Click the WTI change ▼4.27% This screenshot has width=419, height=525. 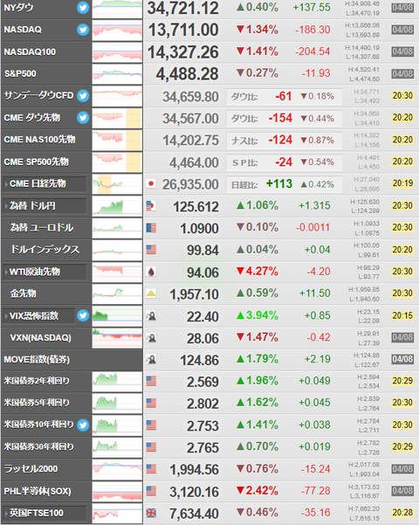pyautogui.click(x=258, y=271)
